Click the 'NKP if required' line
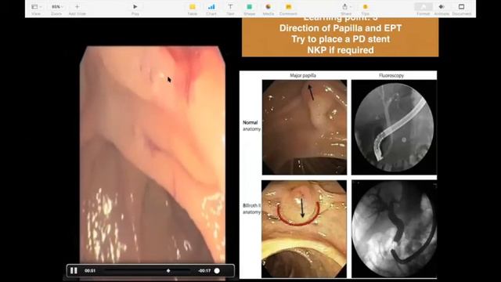The image size is (501, 282). coord(341,50)
